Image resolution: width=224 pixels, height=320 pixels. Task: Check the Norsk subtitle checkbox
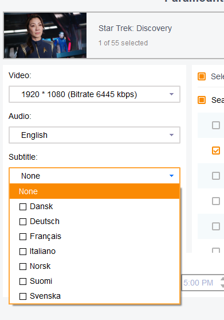(23, 267)
